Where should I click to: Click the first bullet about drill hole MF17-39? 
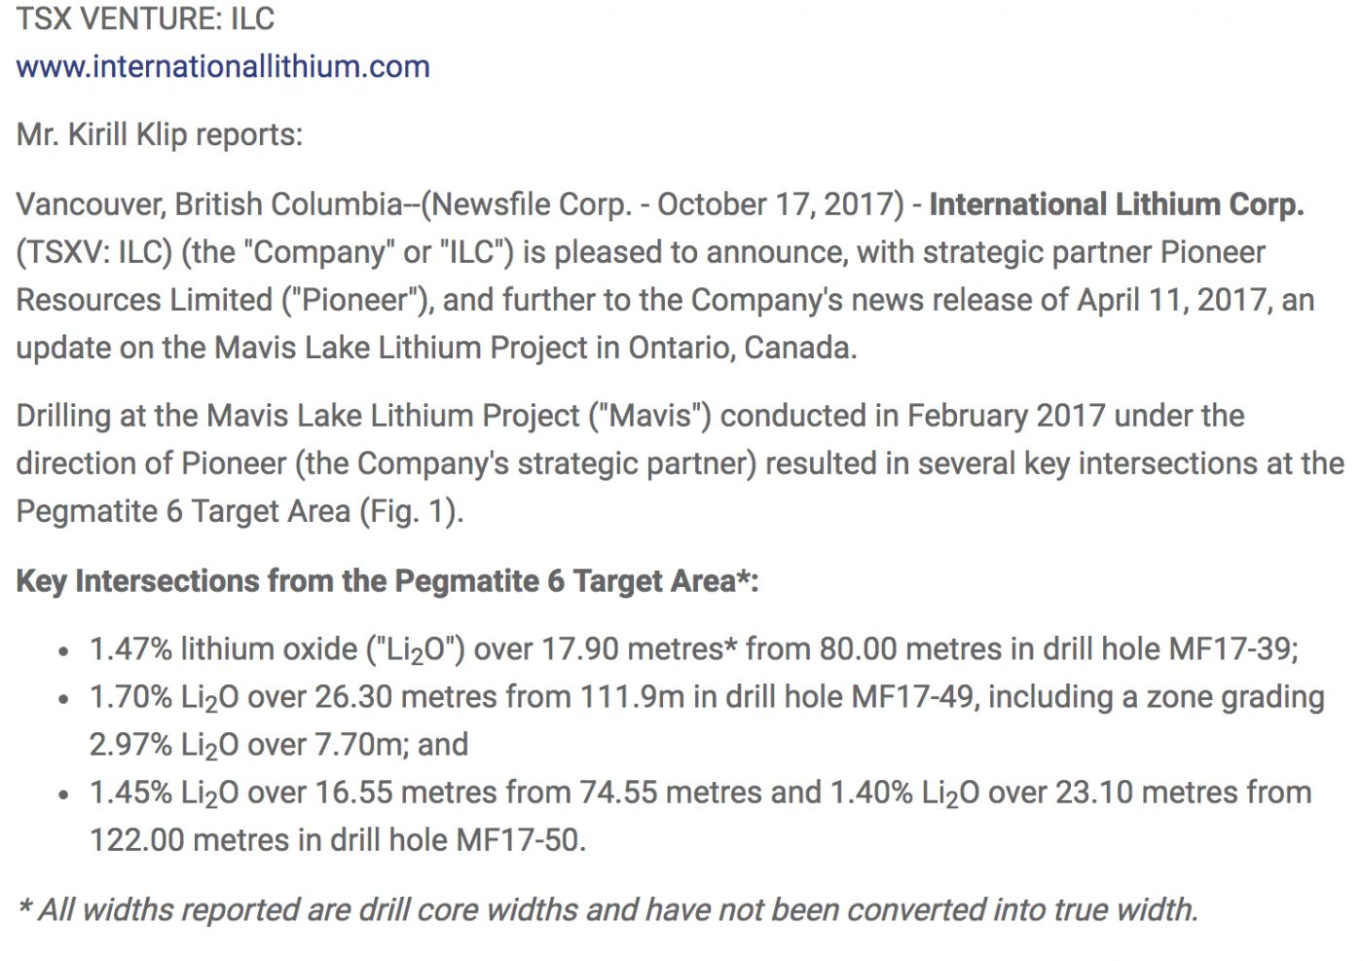click(x=693, y=649)
